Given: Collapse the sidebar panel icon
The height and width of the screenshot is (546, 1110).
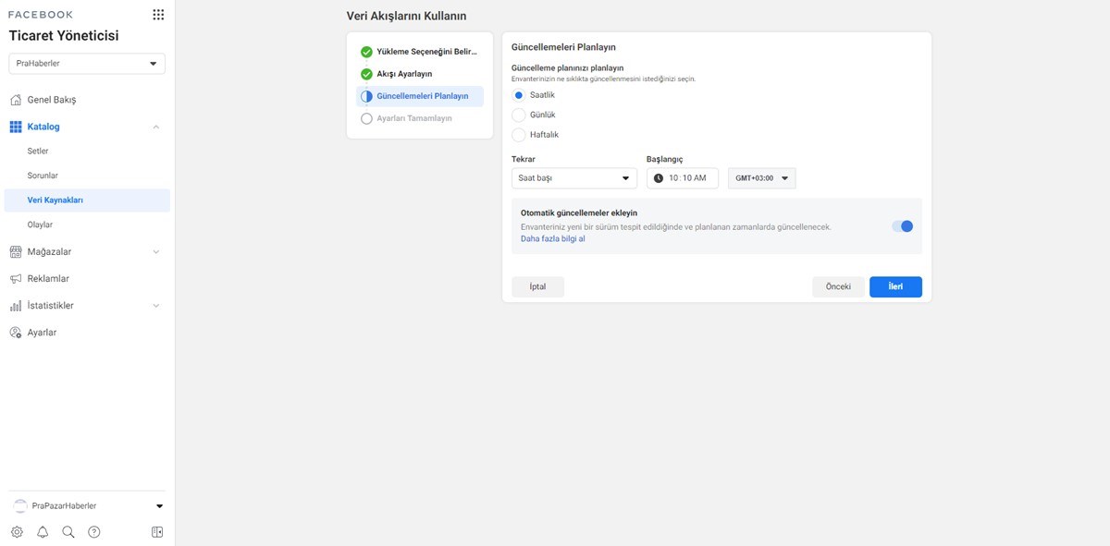Looking at the screenshot, I should pyautogui.click(x=157, y=532).
